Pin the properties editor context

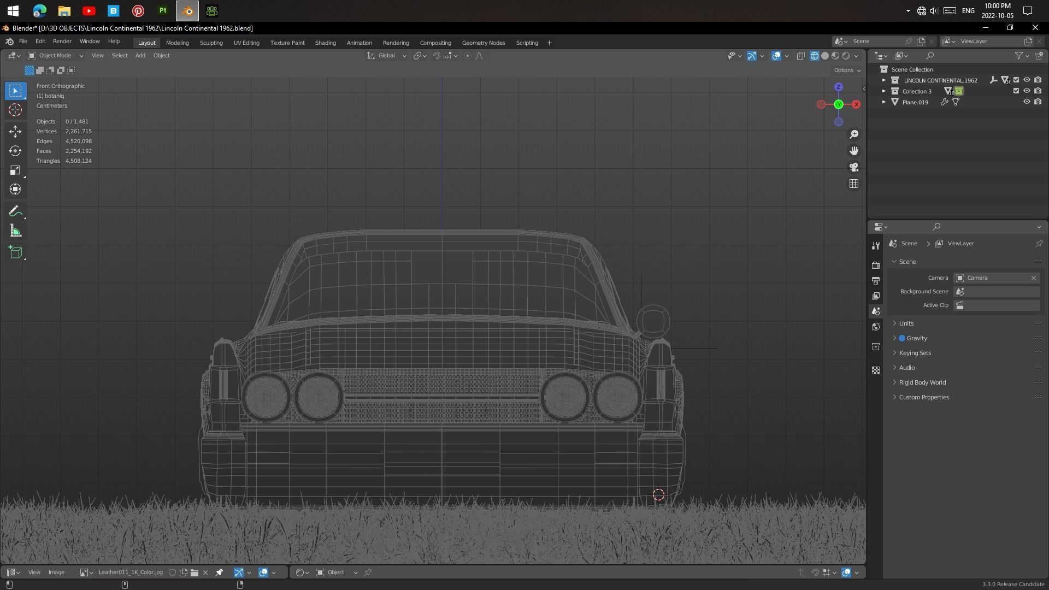pos(1039,244)
